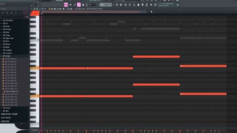Open the HARDCORE folder
The image size is (237, 133).
(5, 122)
